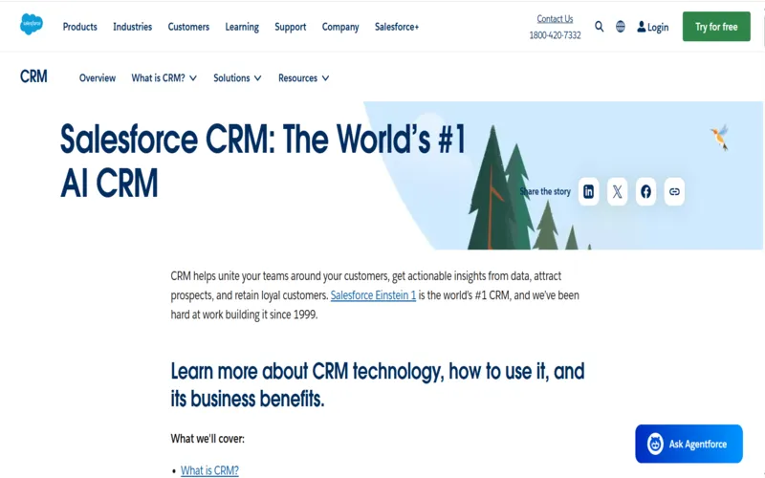Click the Try for free button
This screenshot has width=765, height=478.
click(716, 27)
